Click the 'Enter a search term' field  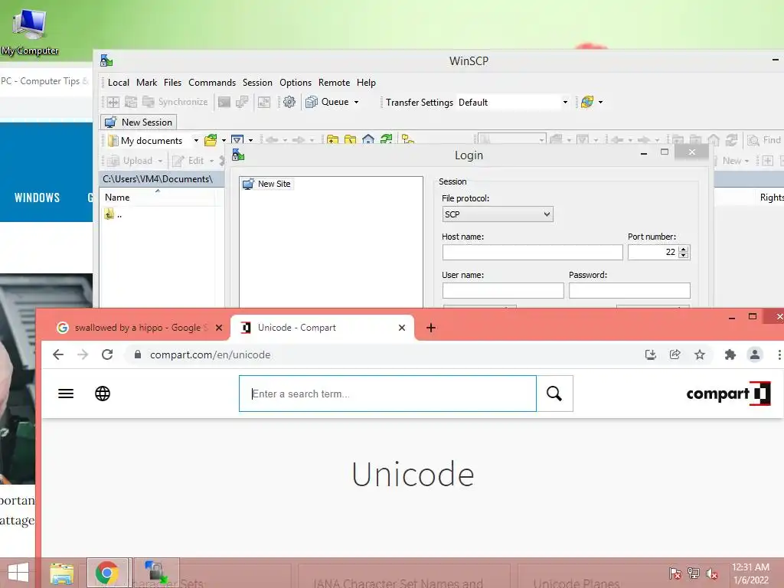387,394
